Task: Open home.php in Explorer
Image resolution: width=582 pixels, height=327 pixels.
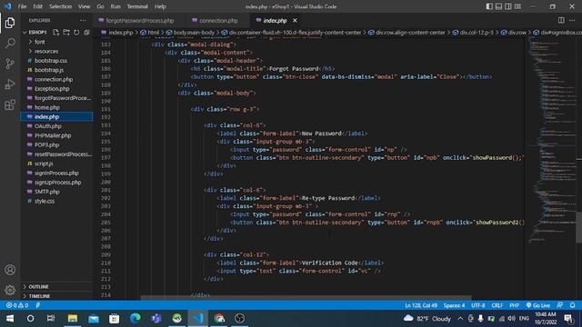Action: pyautogui.click(x=47, y=107)
